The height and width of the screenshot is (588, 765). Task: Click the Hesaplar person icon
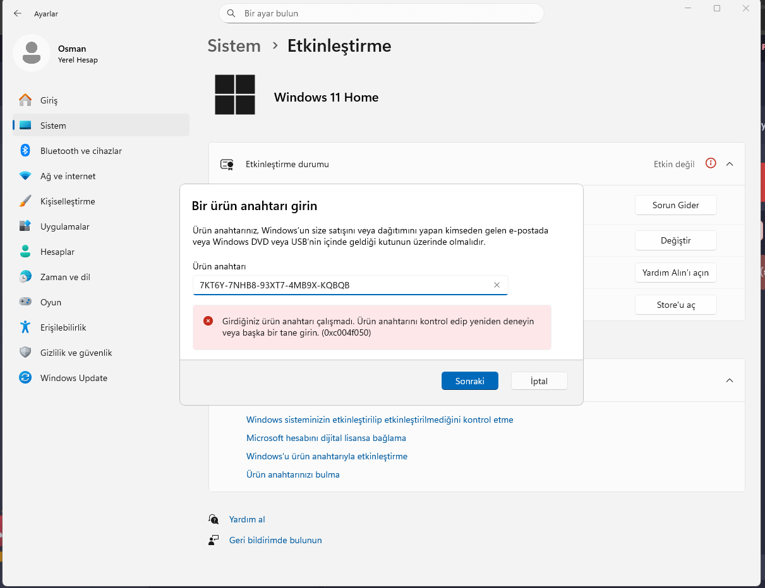25,252
